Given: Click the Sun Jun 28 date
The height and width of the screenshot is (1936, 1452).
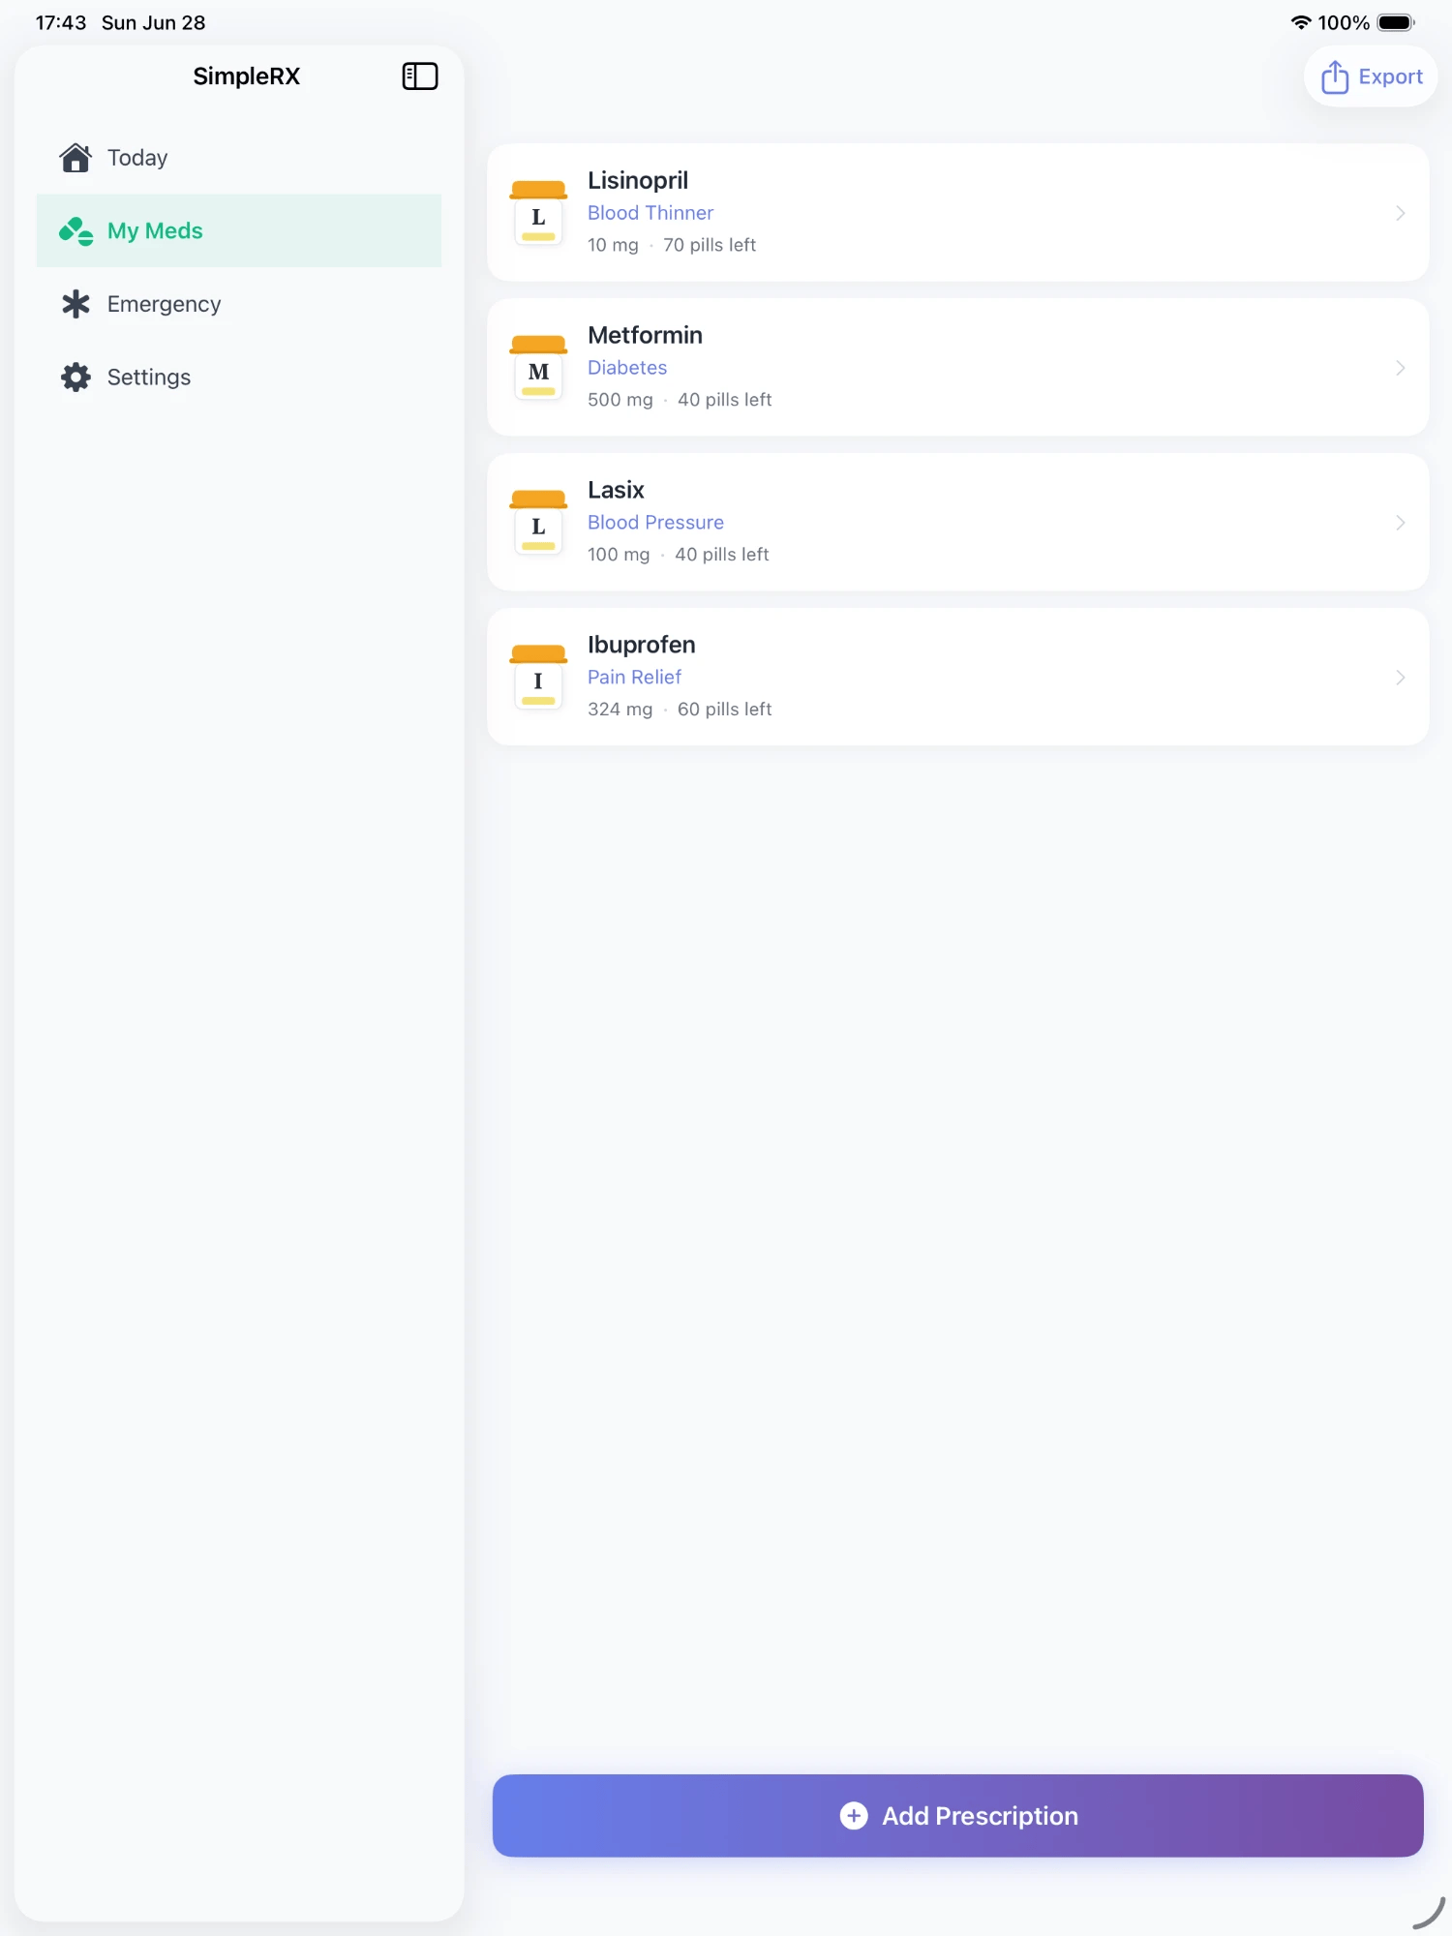Looking at the screenshot, I should 154,22.
